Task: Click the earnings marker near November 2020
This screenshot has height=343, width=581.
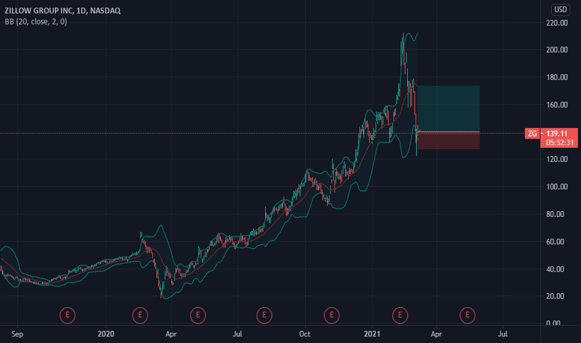Action: (x=332, y=315)
